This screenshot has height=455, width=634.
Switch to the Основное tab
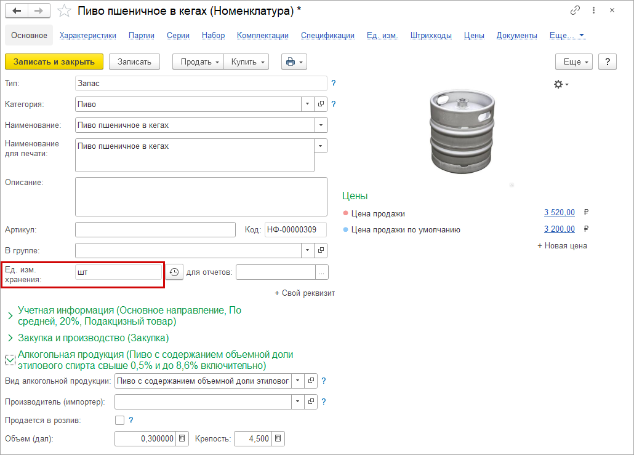pyautogui.click(x=29, y=36)
